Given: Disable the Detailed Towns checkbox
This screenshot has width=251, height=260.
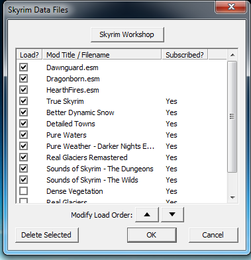Looking at the screenshot, I should 24,124.
